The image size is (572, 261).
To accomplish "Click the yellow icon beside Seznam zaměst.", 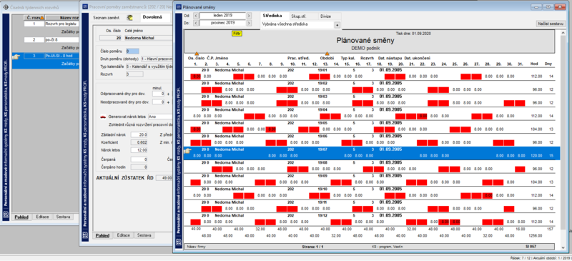I will coord(129,17).
